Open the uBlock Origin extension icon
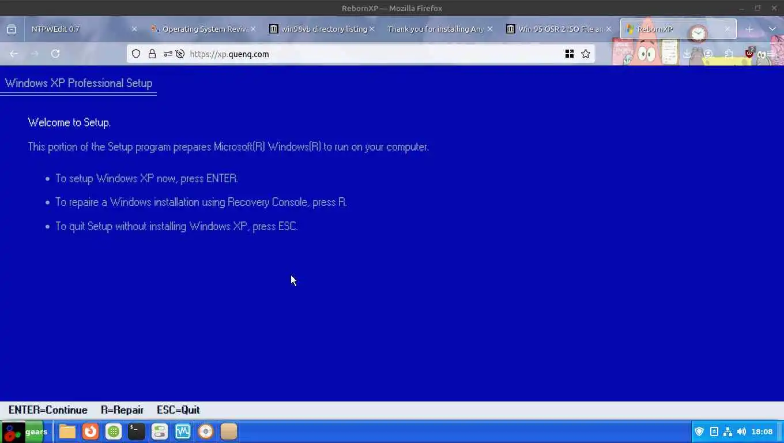The width and height of the screenshot is (784, 443). (750, 53)
